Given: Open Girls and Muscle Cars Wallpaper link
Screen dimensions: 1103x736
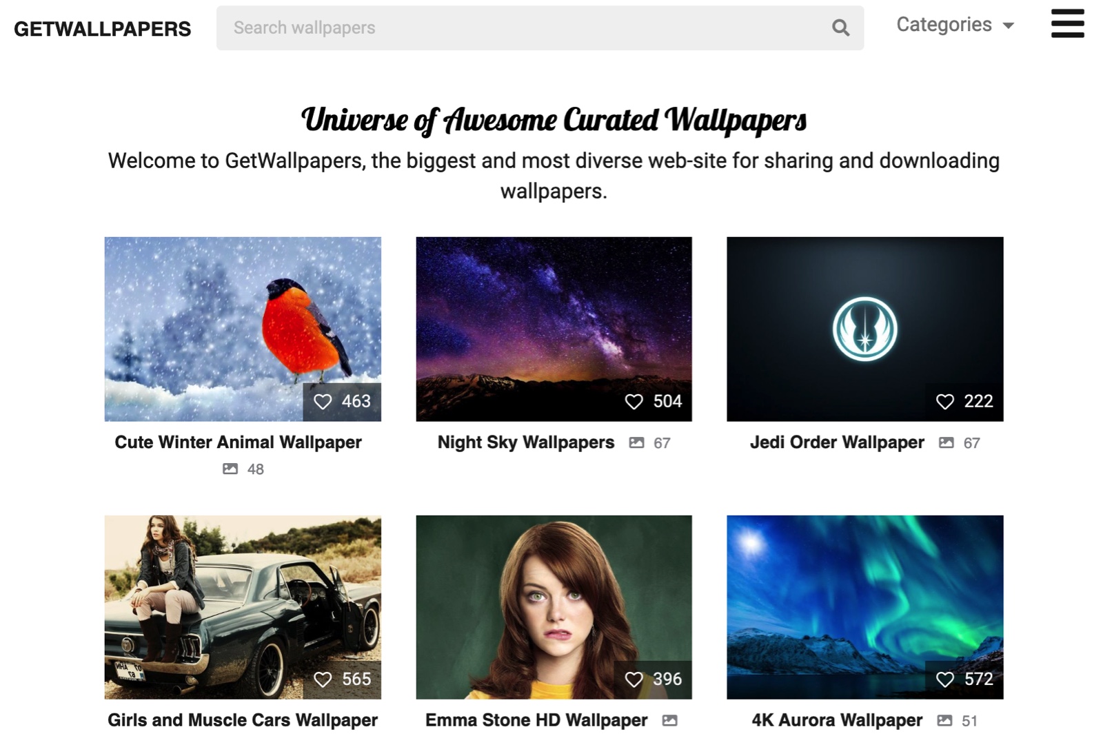Looking at the screenshot, I should (243, 720).
